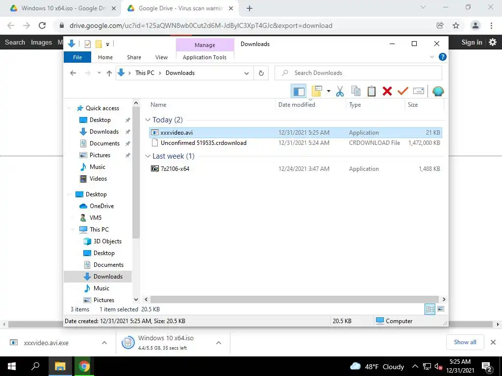Viewport: 502px width, 376px height.
Task: Open Windows Start menu
Action: (x=12, y=366)
